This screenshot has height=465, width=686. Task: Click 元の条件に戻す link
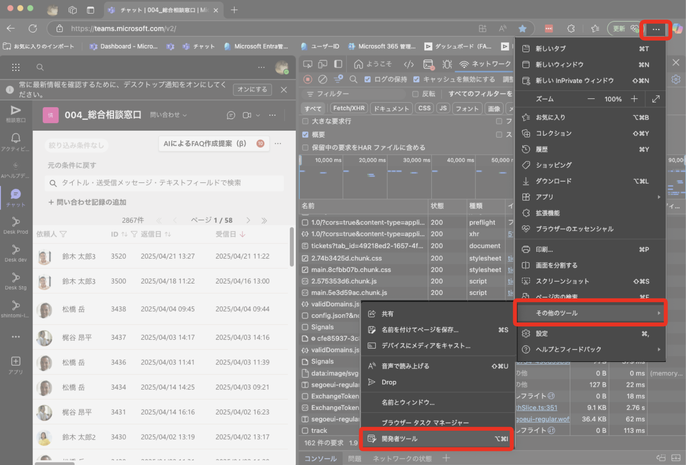72,165
